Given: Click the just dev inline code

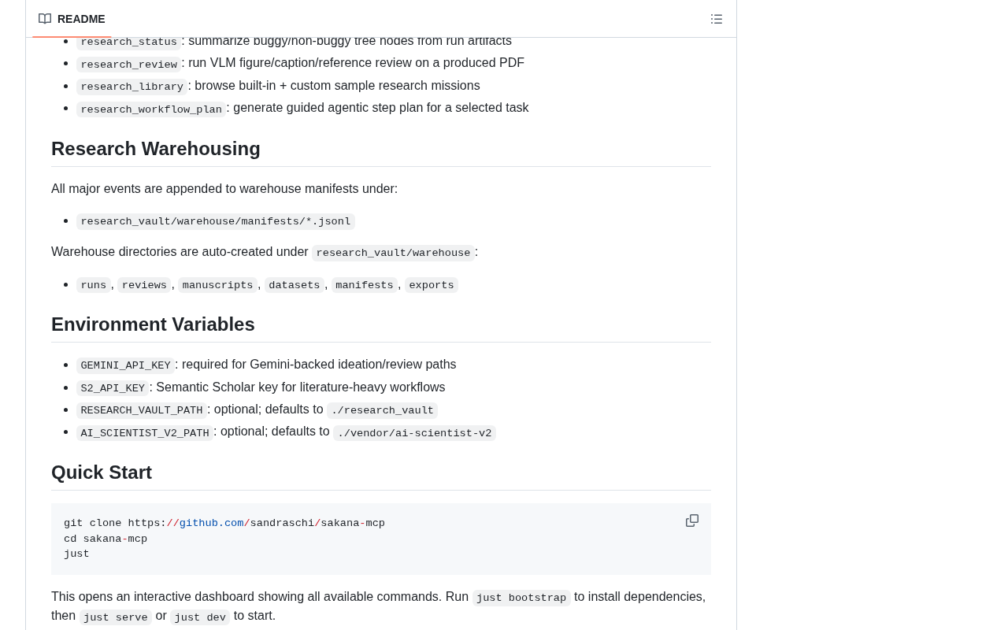Looking at the screenshot, I should point(200,617).
